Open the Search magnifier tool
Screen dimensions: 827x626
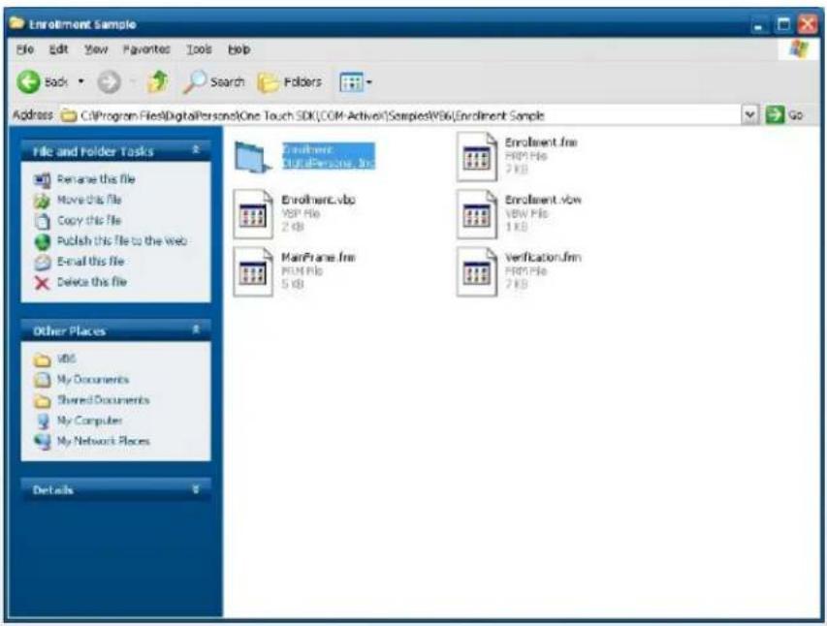point(213,81)
